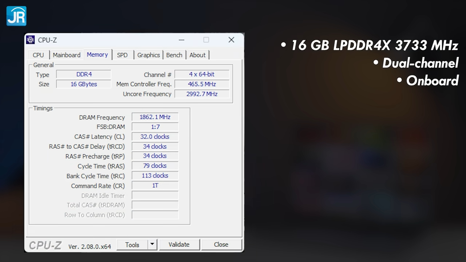Image resolution: width=466 pixels, height=262 pixels.
Task: Switch to the Mainboard tab
Action: [66, 55]
